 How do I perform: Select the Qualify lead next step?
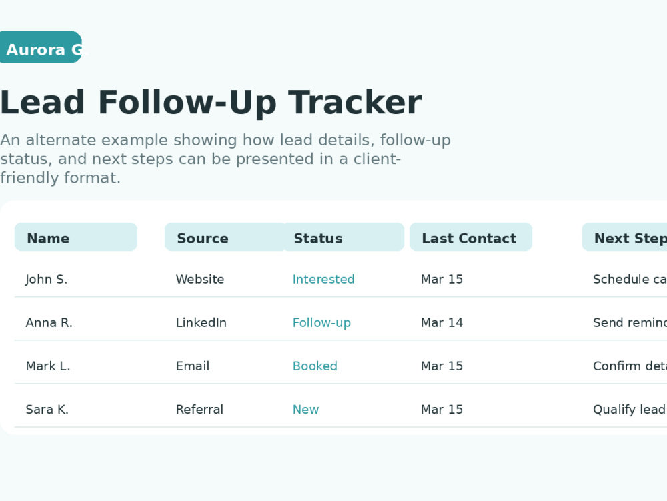point(629,409)
